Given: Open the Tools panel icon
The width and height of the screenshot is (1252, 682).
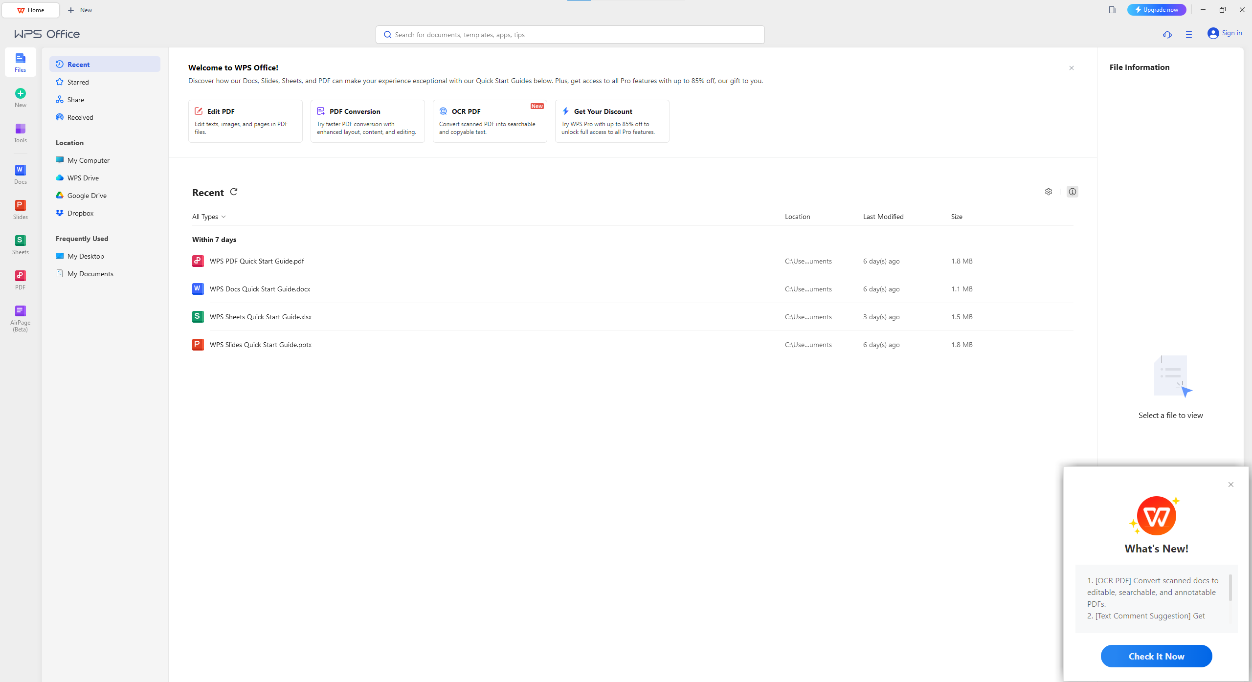Looking at the screenshot, I should pos(20,132).
